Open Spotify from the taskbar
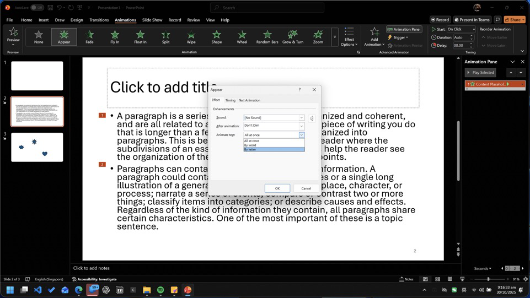 (x=160, y=290)
